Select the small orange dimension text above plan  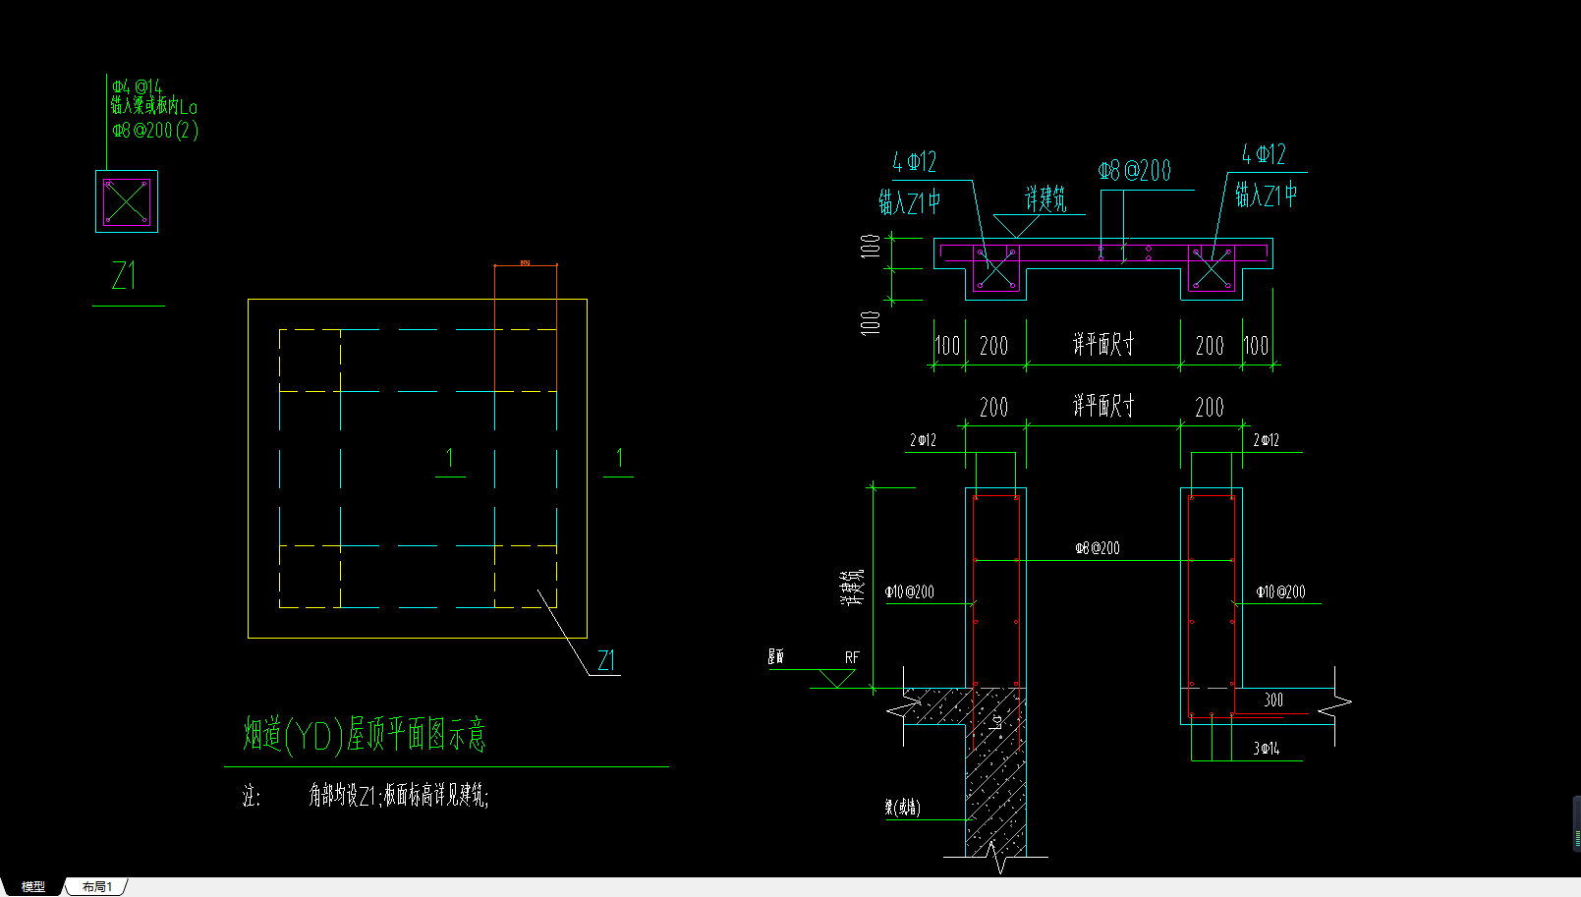pyautogui.click(x=525, y=262)
